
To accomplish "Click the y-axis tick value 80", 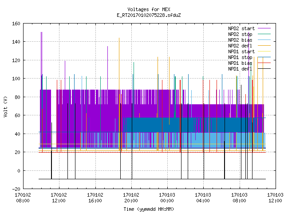I will pos(17,97).
